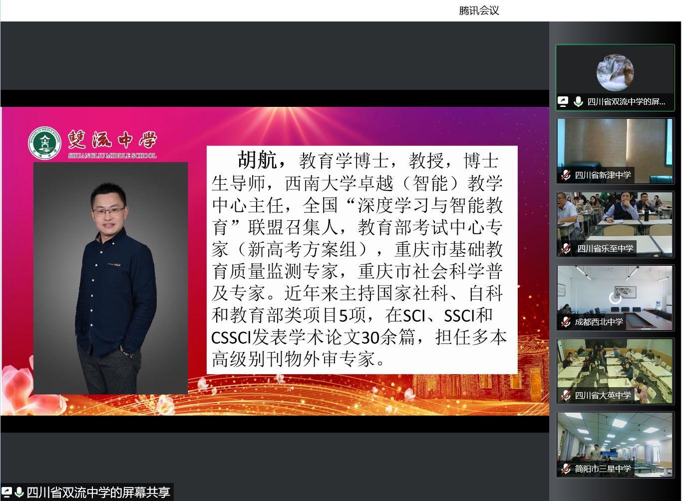
Task: Click muted microphone icon for 简阳市三星中学
Action: (x=566, y=469)
